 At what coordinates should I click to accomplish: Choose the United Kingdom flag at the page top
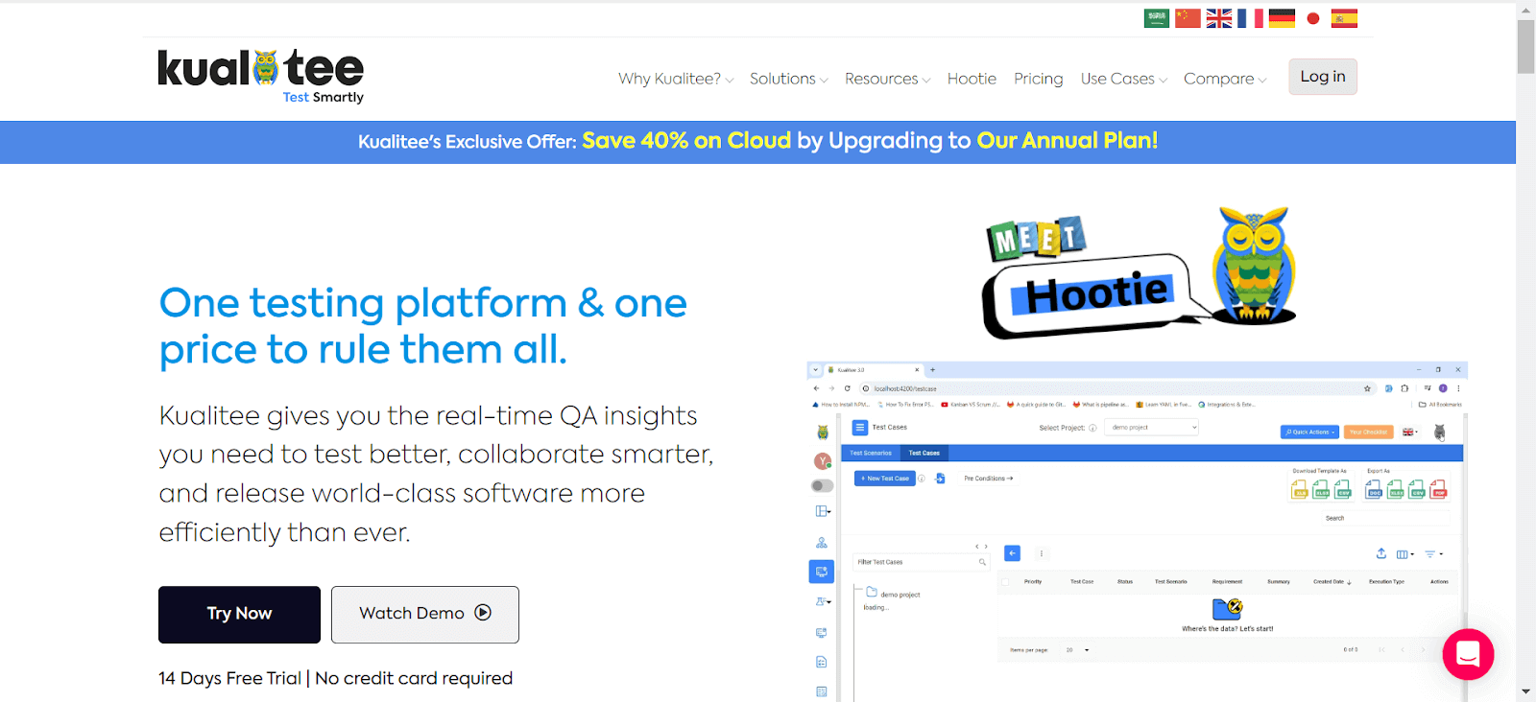tap(1219, 18)
